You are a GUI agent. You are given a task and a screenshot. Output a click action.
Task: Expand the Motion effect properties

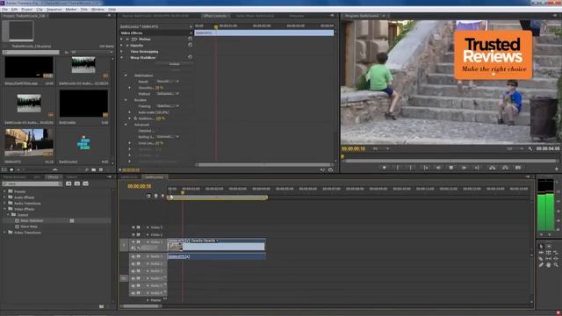tap(122, 39)
